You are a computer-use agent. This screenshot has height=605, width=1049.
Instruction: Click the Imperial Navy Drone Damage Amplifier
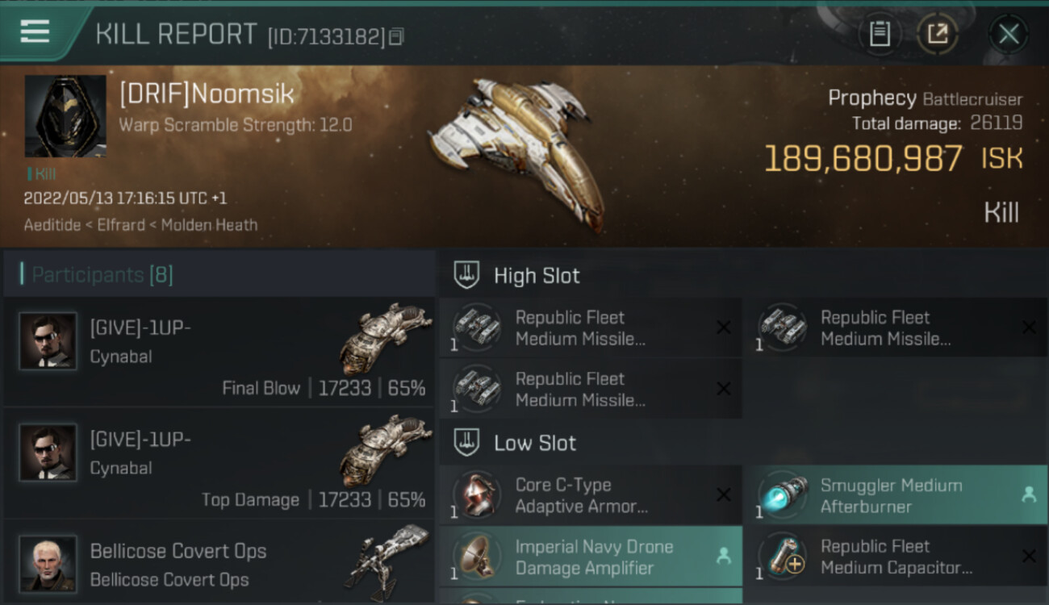tap(591, 557)
